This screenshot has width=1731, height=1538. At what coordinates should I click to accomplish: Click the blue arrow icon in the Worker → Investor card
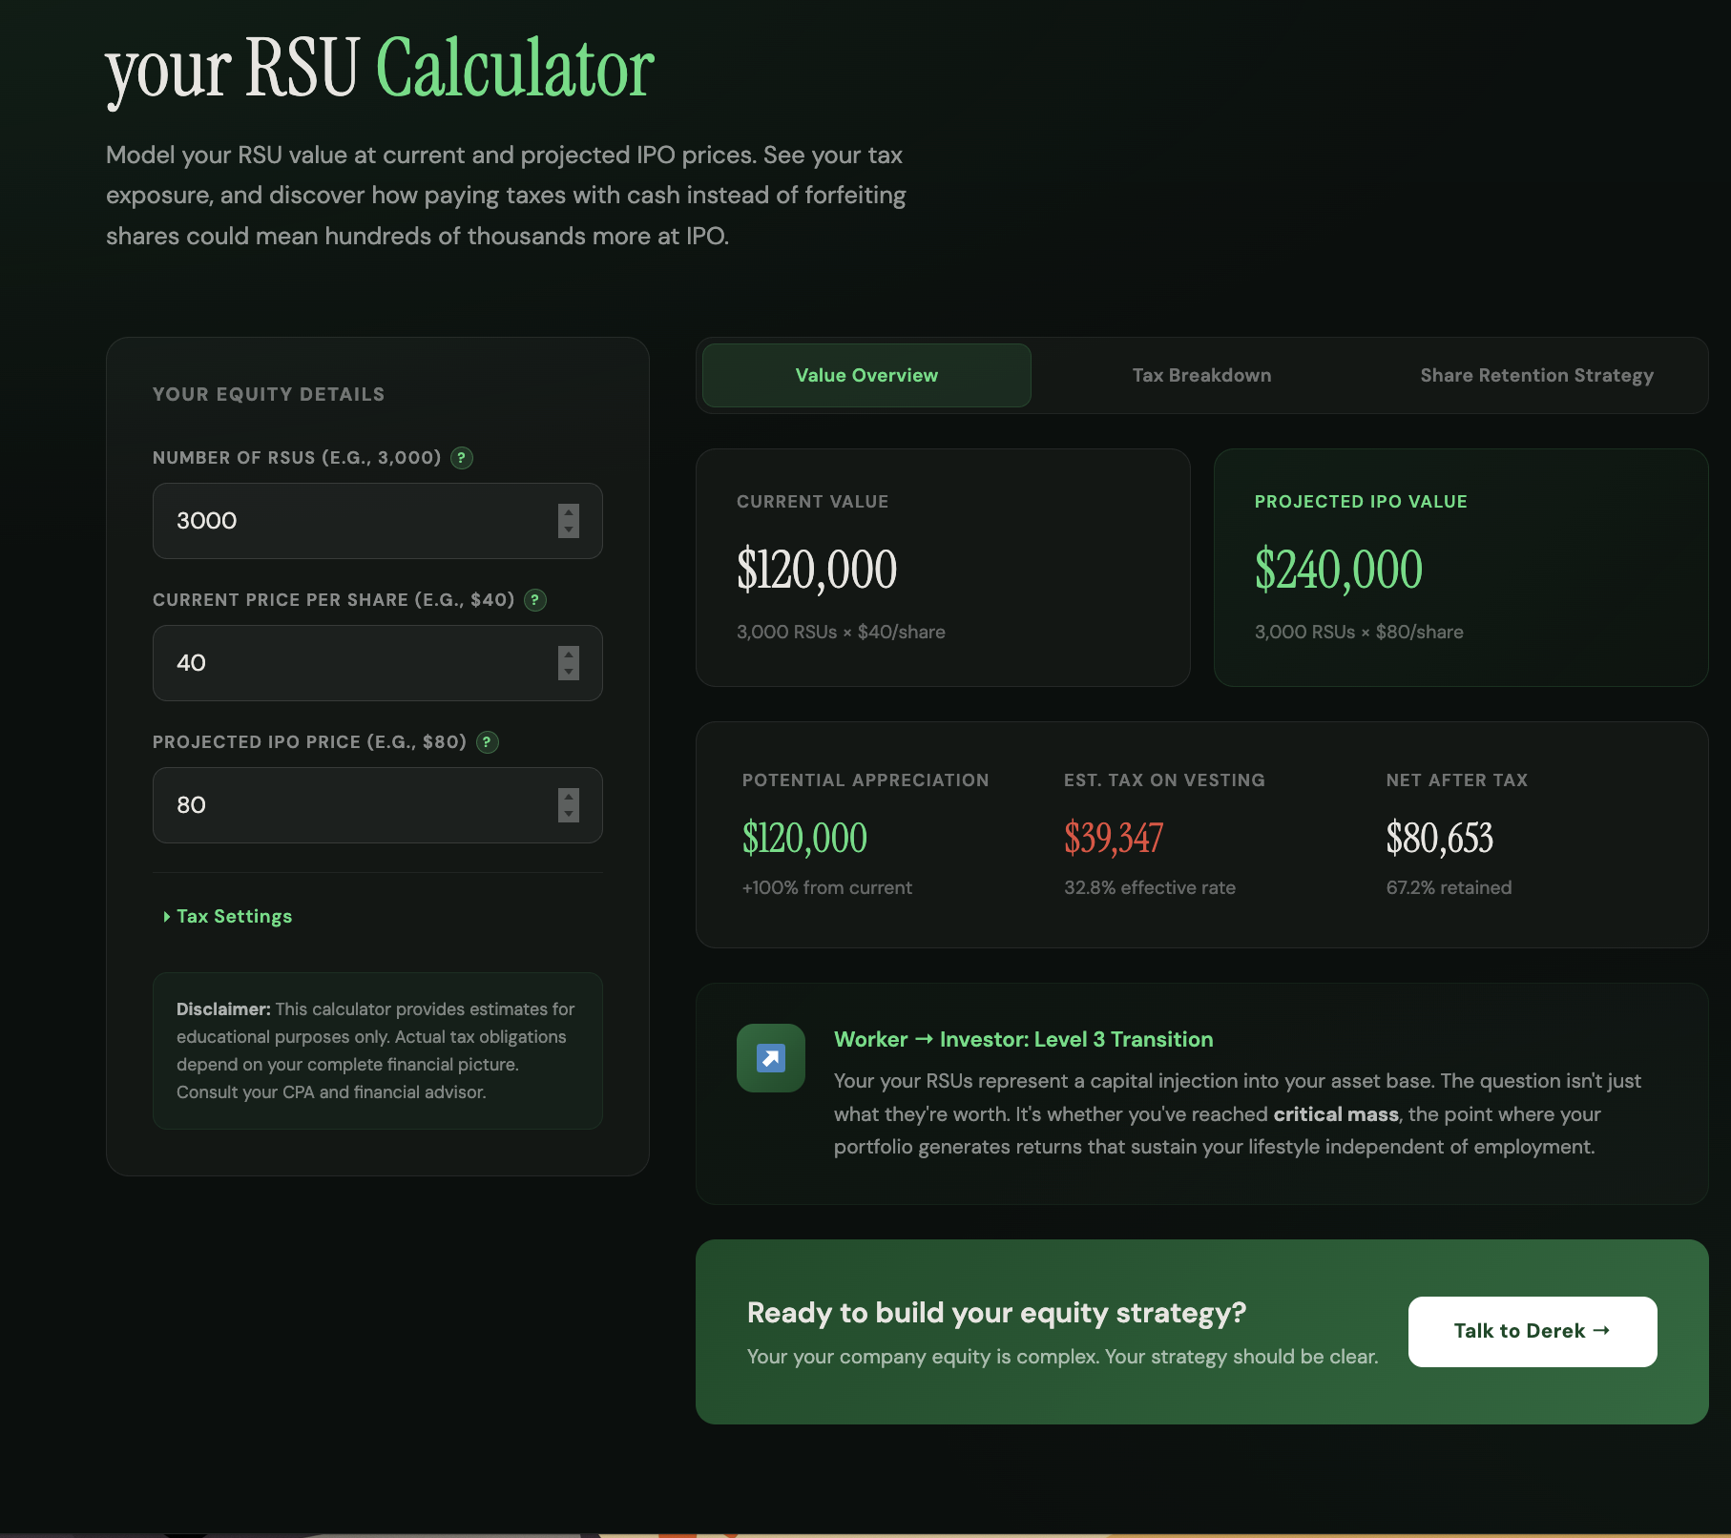click(x=771, y=1058)
